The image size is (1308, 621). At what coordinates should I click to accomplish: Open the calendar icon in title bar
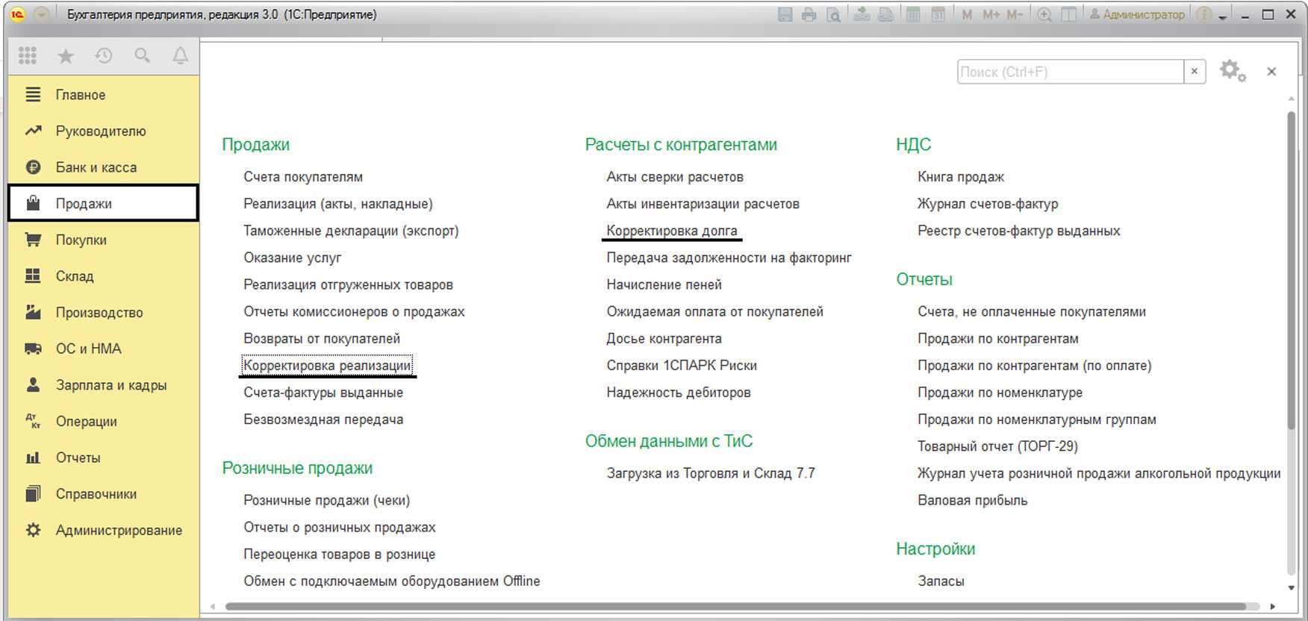pos(938,15)
